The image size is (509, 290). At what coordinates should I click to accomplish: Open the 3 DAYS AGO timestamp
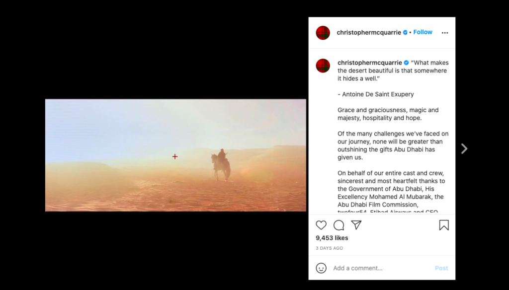click(x=329, y=248)
